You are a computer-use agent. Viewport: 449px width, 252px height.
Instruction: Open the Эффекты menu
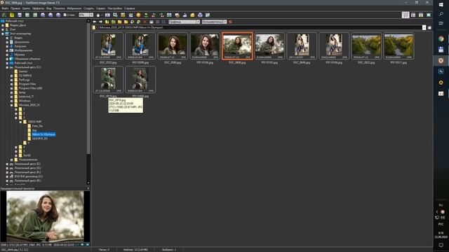tap(38, 8)
